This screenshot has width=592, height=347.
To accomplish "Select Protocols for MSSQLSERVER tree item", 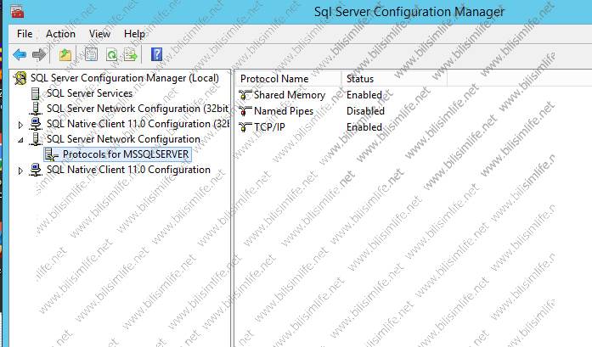I will coord(126,154).
